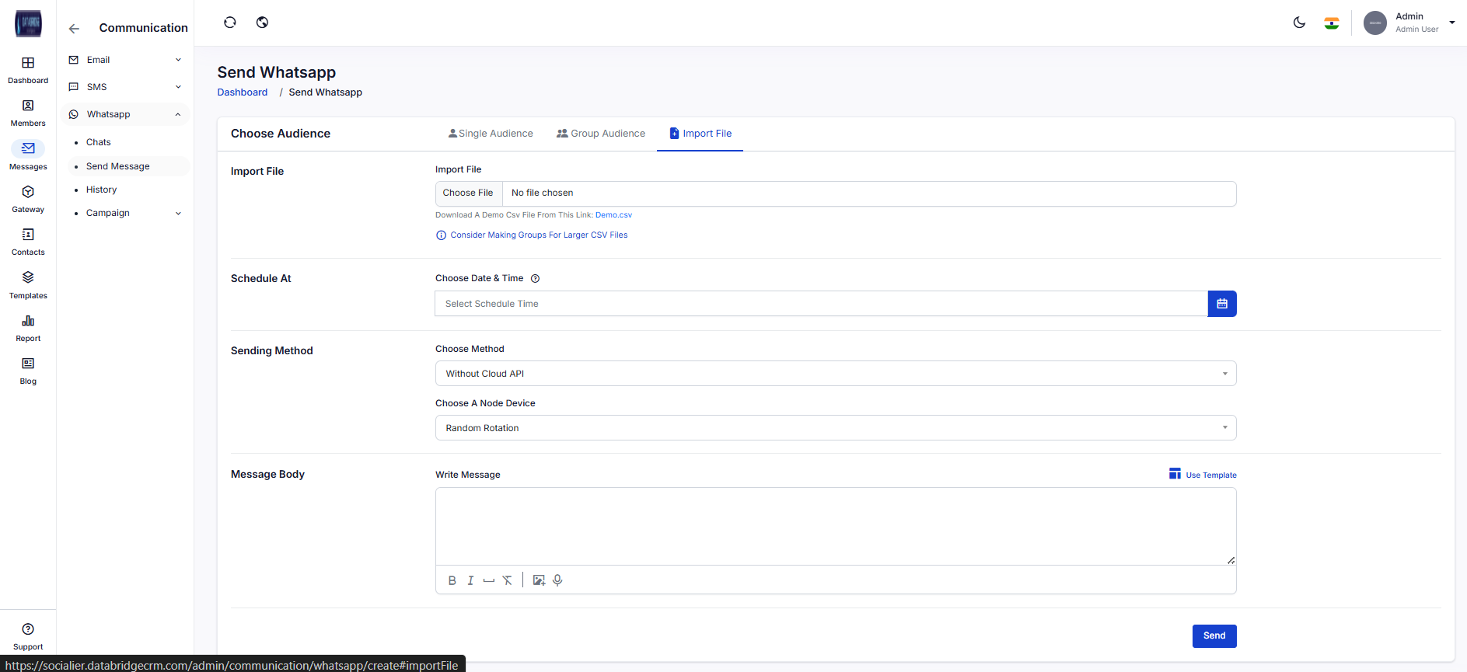Screen dimensions: 1467x672
Task: Click the clear formatting icon
Action: tap(507, 580)
